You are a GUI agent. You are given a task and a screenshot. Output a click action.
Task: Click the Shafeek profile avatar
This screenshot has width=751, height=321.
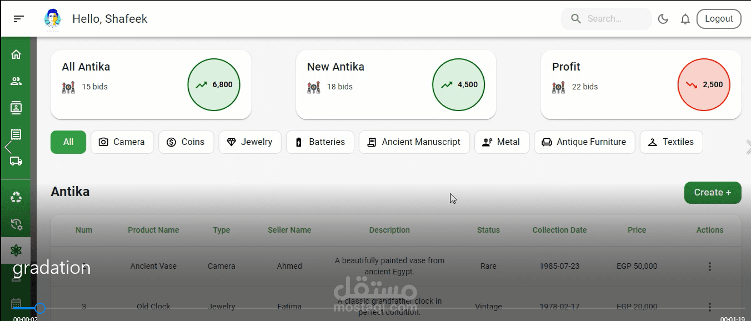pyautogui.click(x=53, y=19)
